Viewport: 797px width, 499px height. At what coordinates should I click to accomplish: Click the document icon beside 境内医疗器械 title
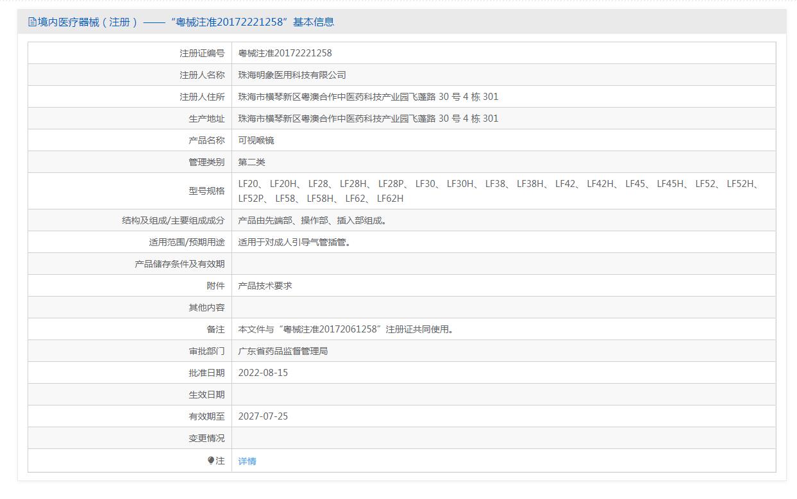click(x=32, y=22)
